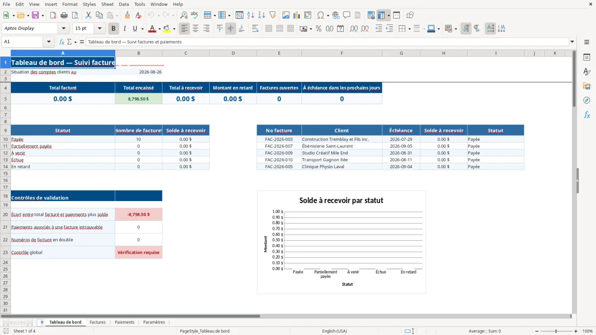Open the sidebar Properties panel icon
Viewport: 596px width, 335px height.
point(587,57)
